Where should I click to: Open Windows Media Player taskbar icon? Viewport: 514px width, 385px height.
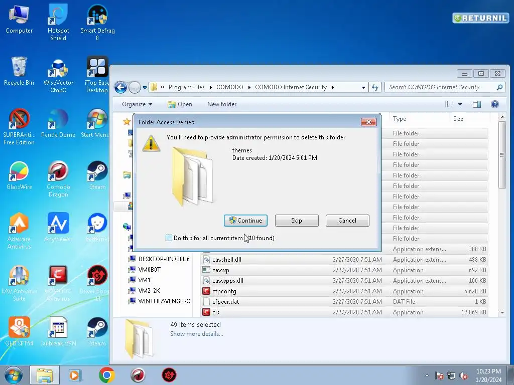(75, 375)
